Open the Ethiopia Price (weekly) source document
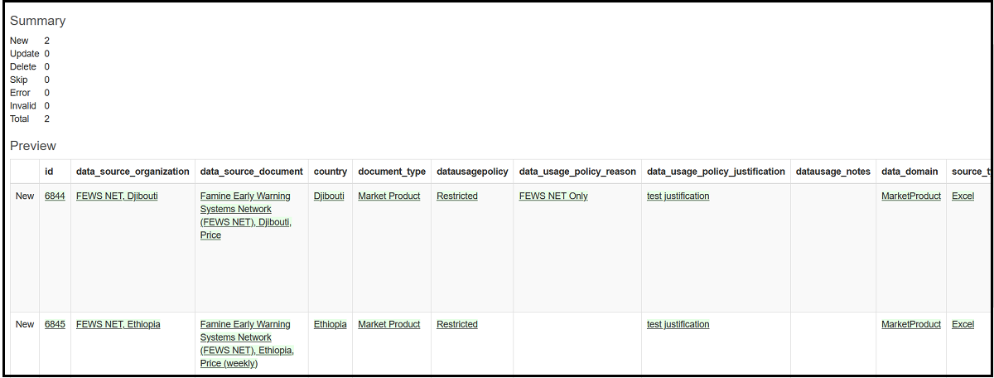994x378 pixels. [x=247, y=344]
